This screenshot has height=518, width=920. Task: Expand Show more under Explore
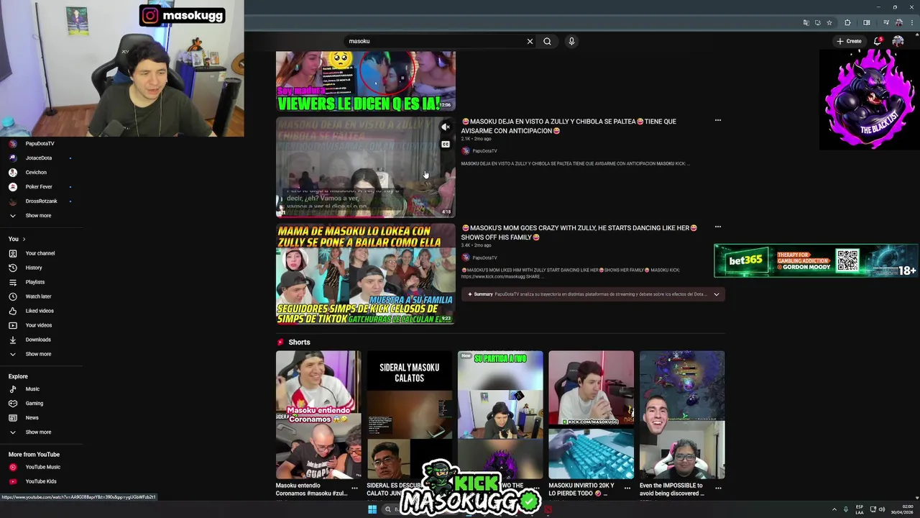point(38,432)
